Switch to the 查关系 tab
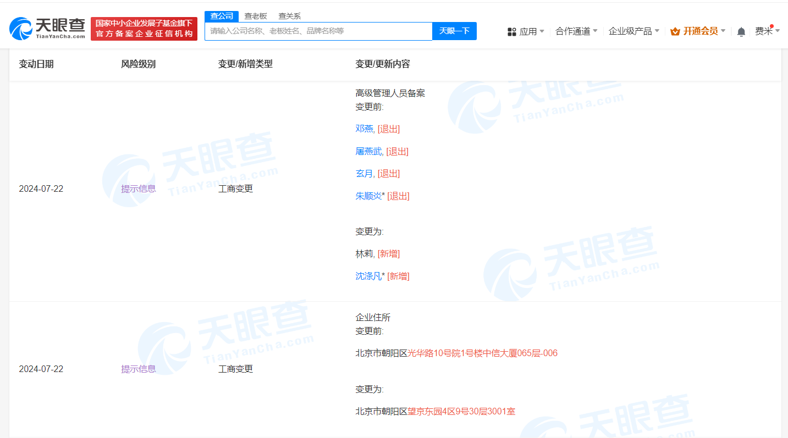The width and height of the screenshot is (788, 438). (x=289, y=16)
